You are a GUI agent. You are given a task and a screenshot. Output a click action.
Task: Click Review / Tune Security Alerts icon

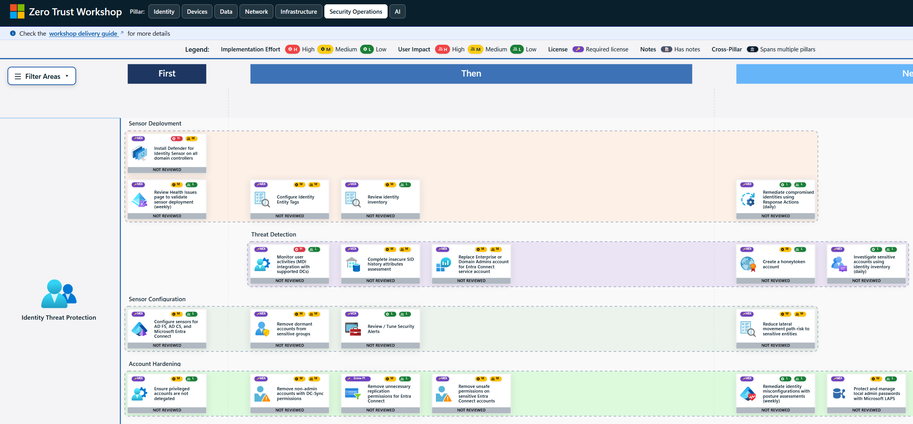pos(353,329)
